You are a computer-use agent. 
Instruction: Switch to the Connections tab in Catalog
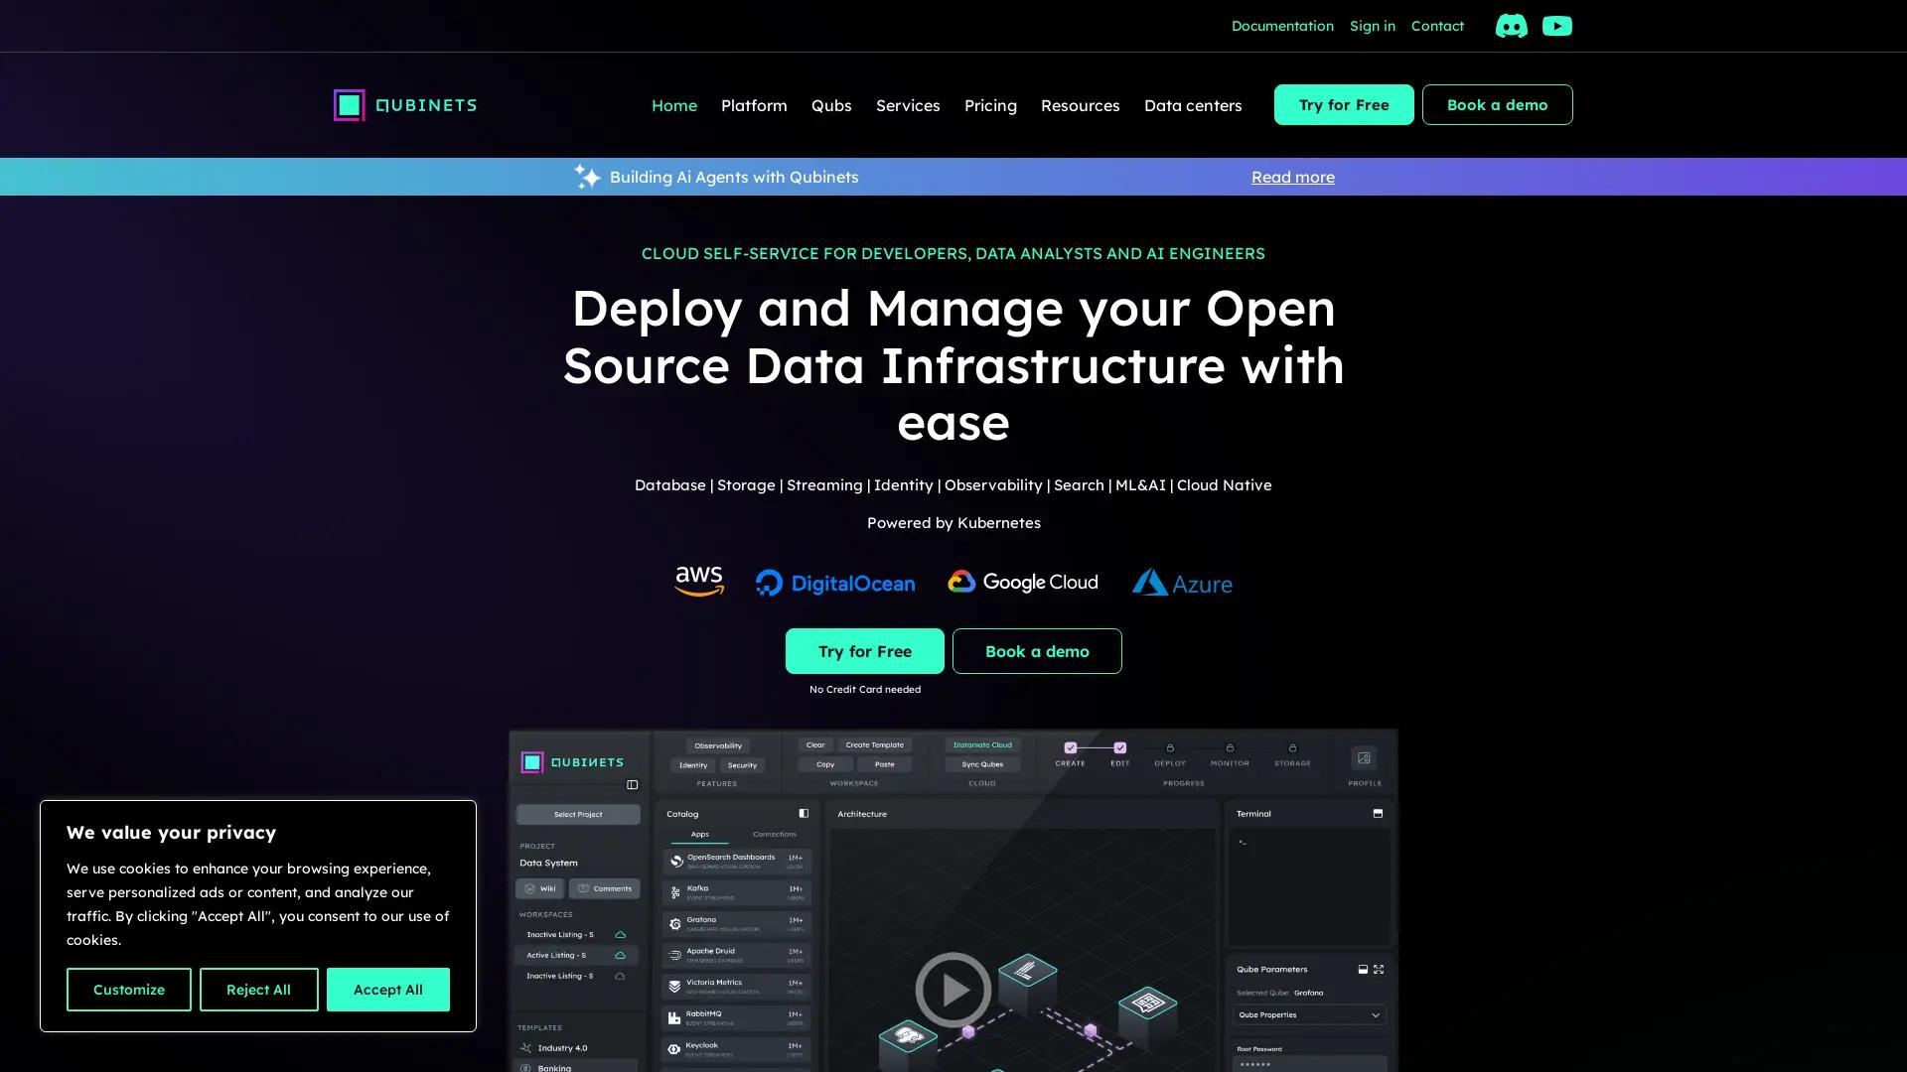point(775,834)
